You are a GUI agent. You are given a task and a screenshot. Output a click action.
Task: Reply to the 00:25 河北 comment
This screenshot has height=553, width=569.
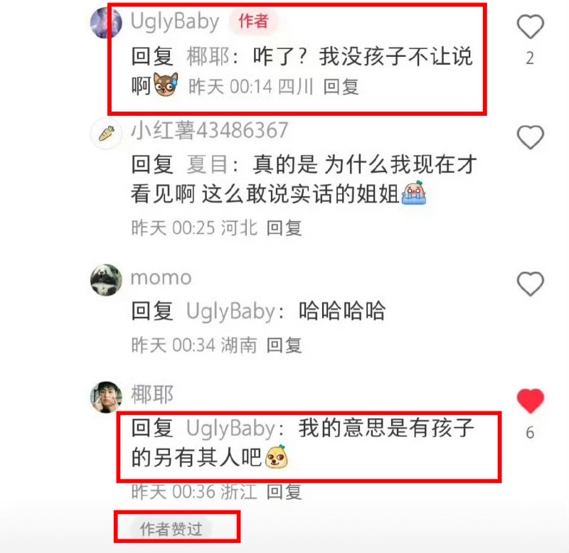pyautogui.click(x=284, y=228)
